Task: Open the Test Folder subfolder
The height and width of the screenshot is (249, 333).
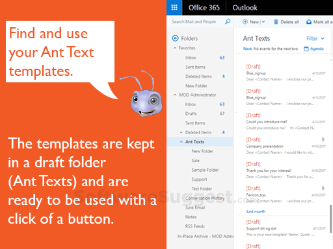Action: 202,189
